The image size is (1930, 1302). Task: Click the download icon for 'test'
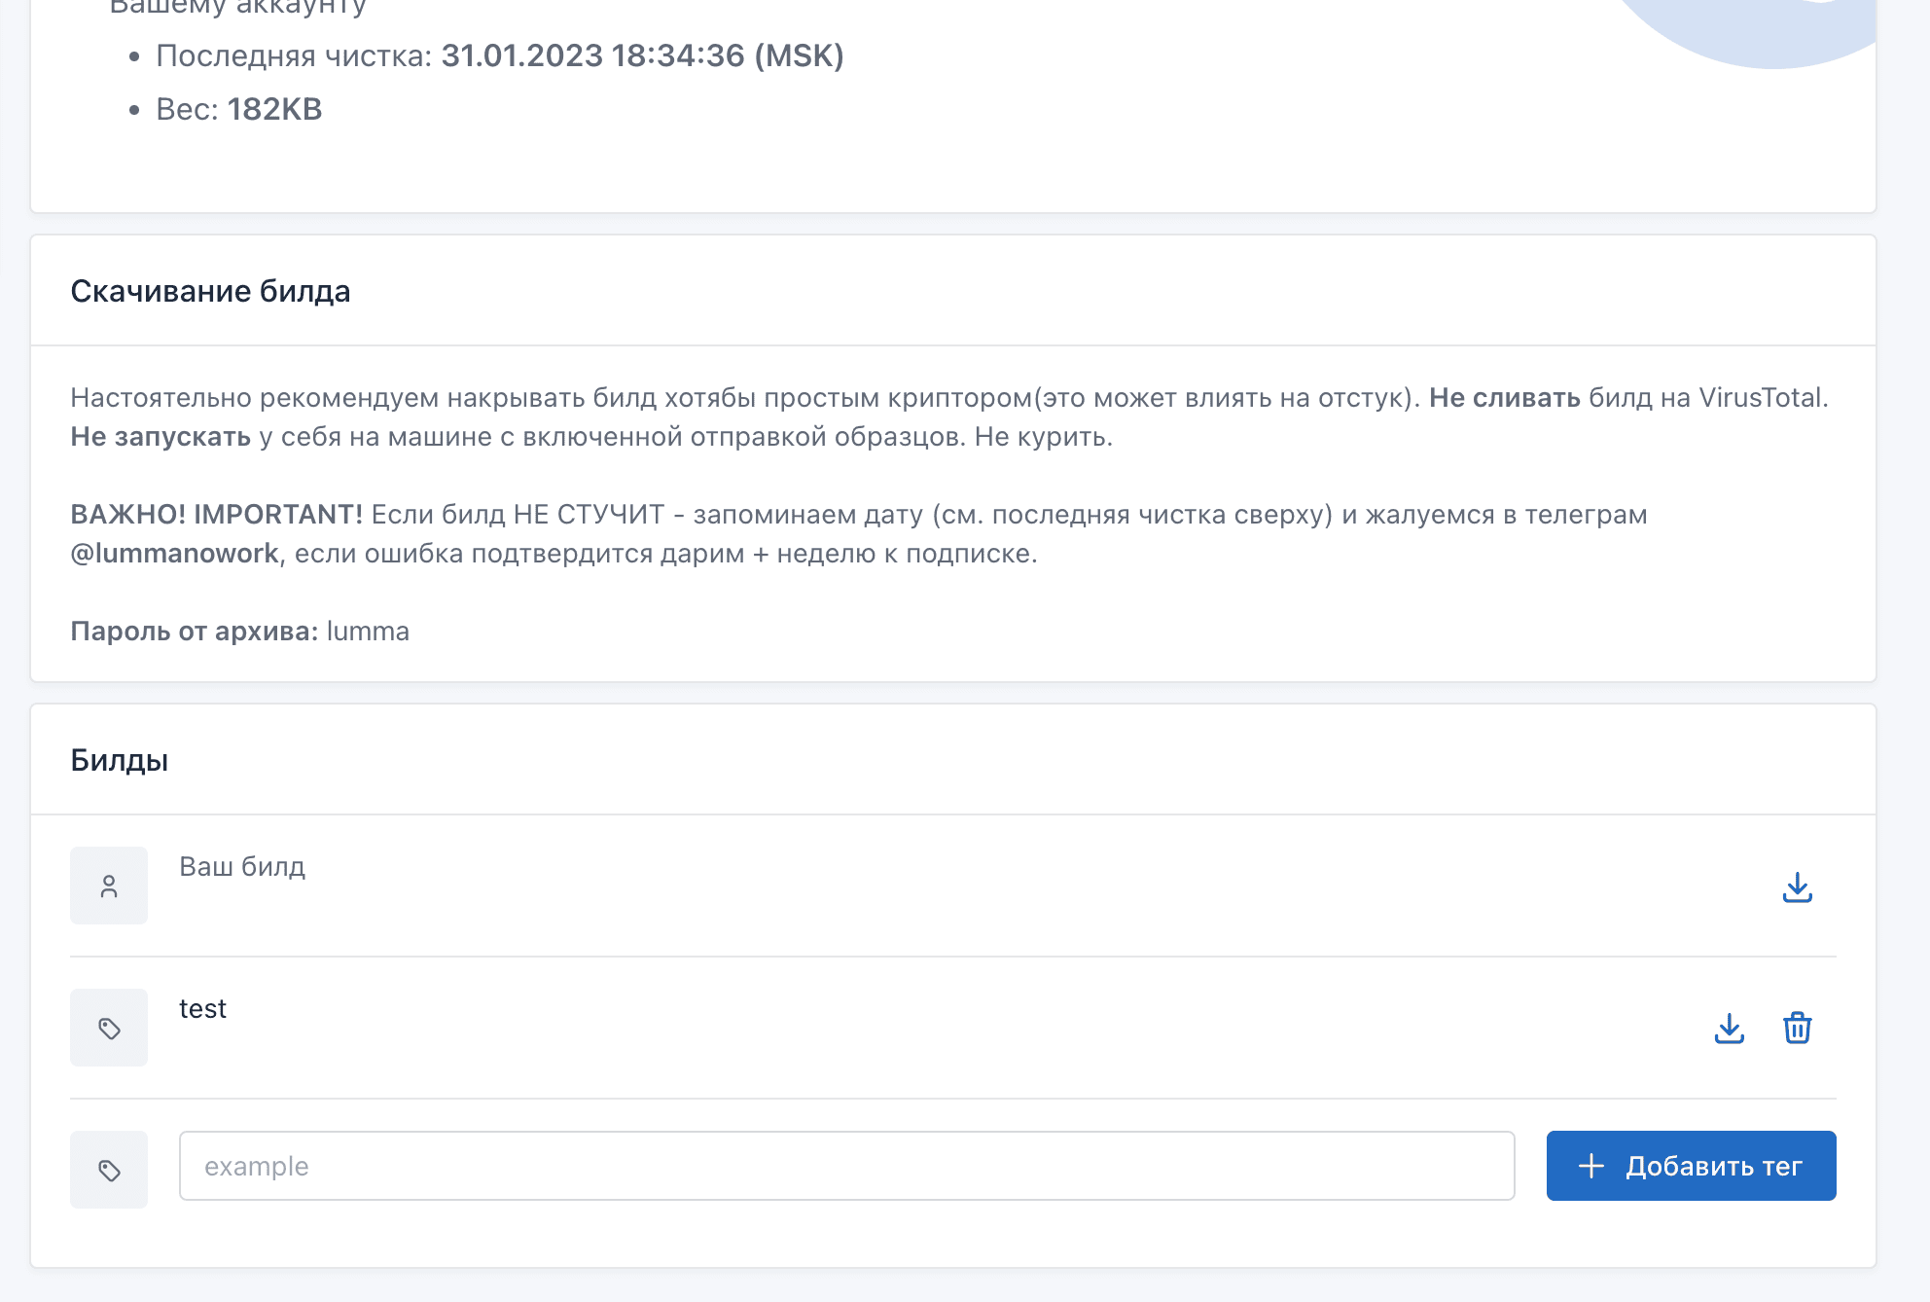[1729, 1029]
